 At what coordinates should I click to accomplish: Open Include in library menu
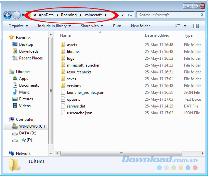click(54, 26)
